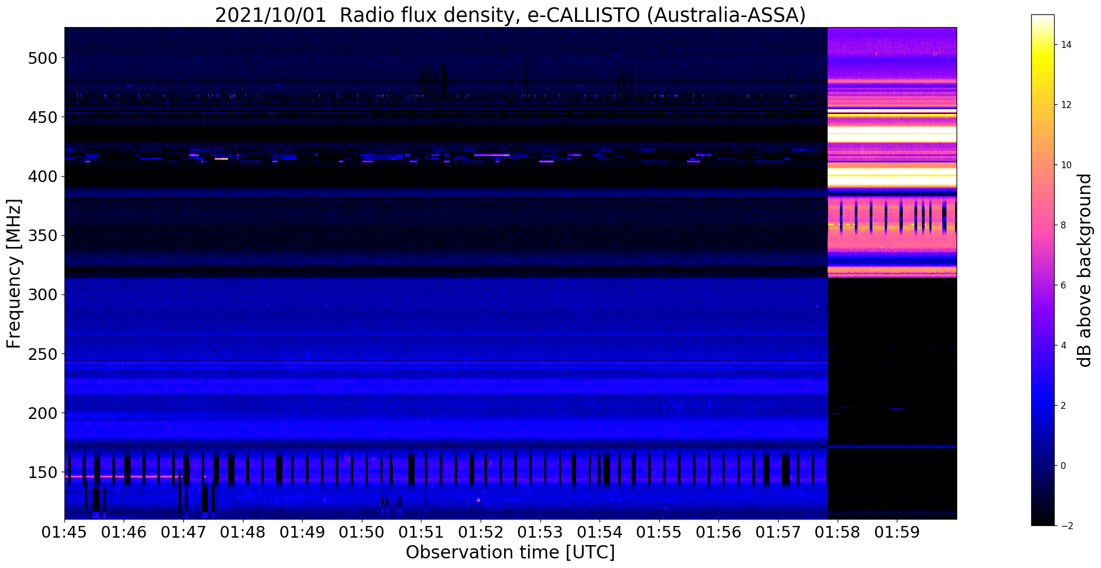Image resolution: width=1101 pixels, height=568 pixels.
Task: Click the colorbar tick label 6
Action: point(1064,285)
